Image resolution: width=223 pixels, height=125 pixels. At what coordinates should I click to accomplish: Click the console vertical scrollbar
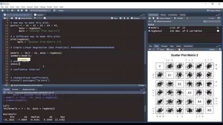tap(145, 108)
